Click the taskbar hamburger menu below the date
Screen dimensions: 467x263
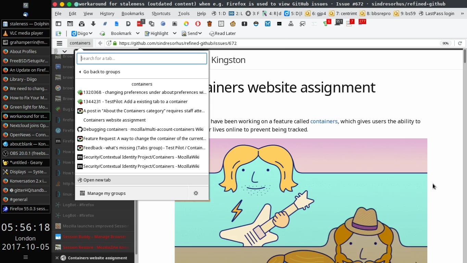(x=25, y=257)
